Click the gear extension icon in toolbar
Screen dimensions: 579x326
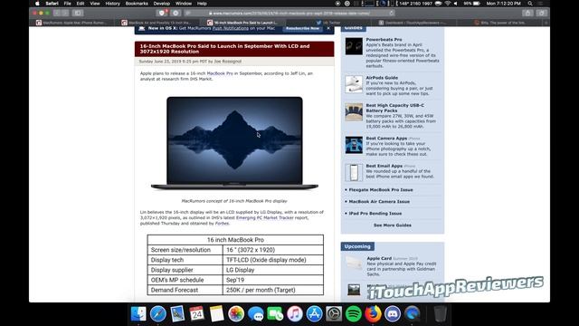[x=176, y=13]
